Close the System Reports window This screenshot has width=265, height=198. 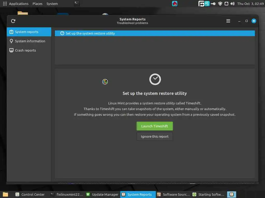click(254, 21)
